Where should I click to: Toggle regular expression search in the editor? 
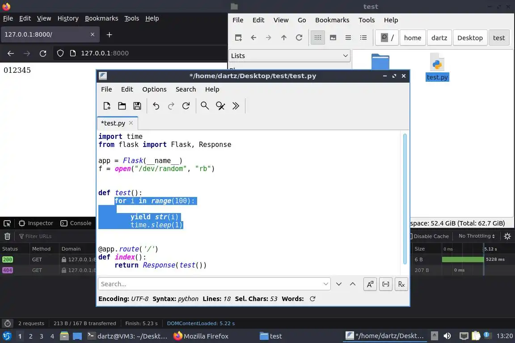(401, 284)
